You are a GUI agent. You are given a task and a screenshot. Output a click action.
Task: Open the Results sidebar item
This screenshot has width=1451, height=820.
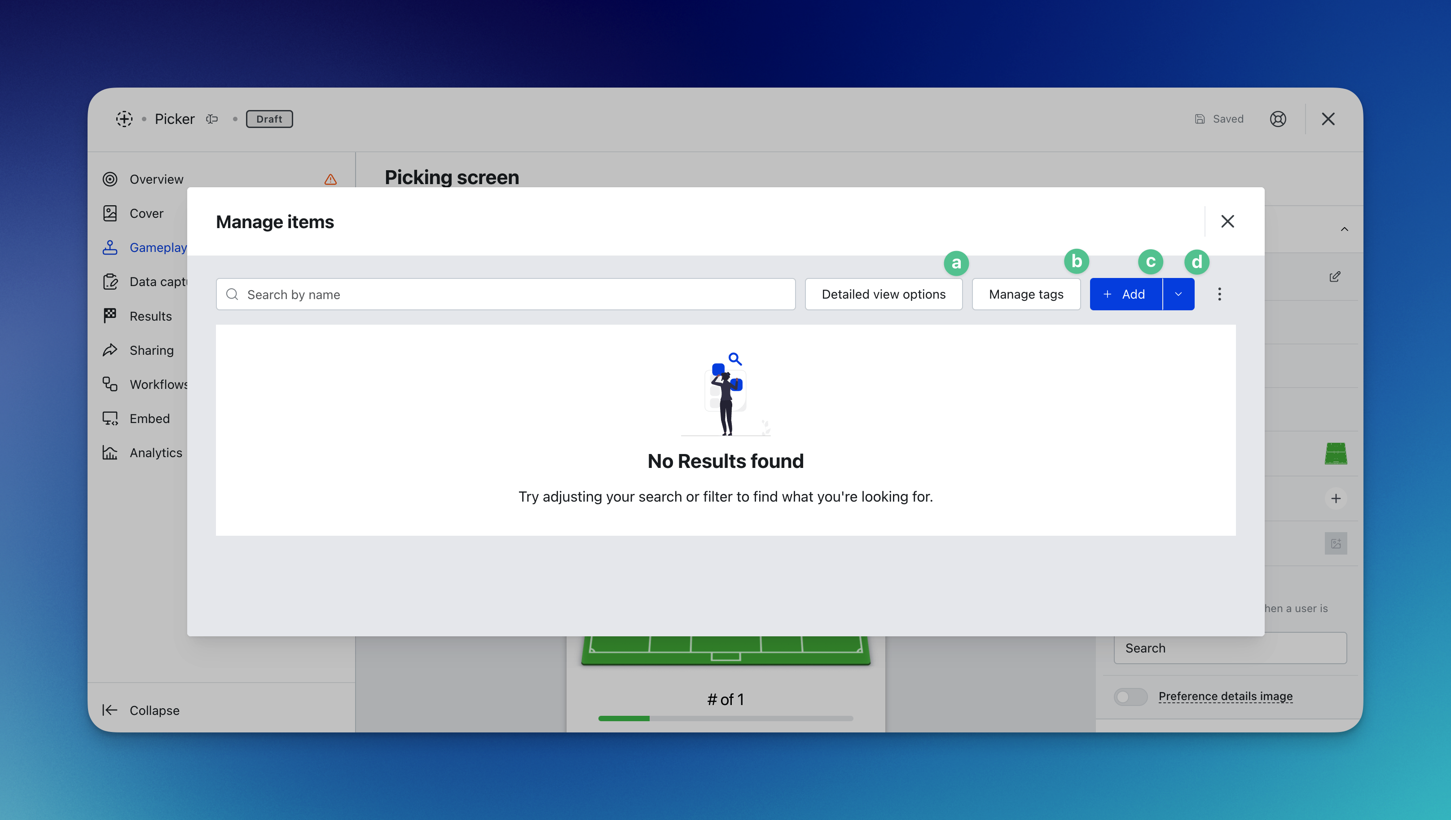point(150,316)
